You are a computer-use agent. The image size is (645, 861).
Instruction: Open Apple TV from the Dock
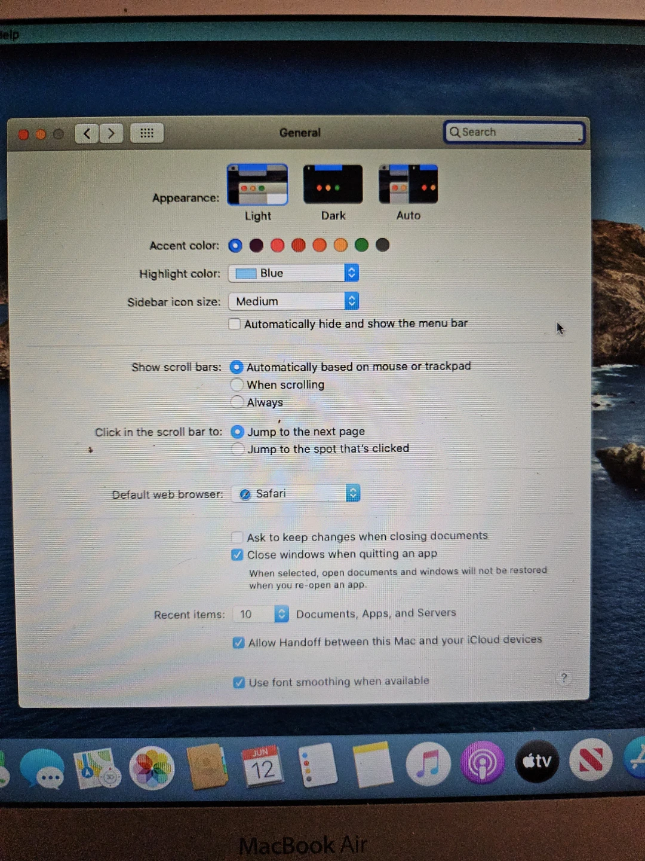coord(537,761)
